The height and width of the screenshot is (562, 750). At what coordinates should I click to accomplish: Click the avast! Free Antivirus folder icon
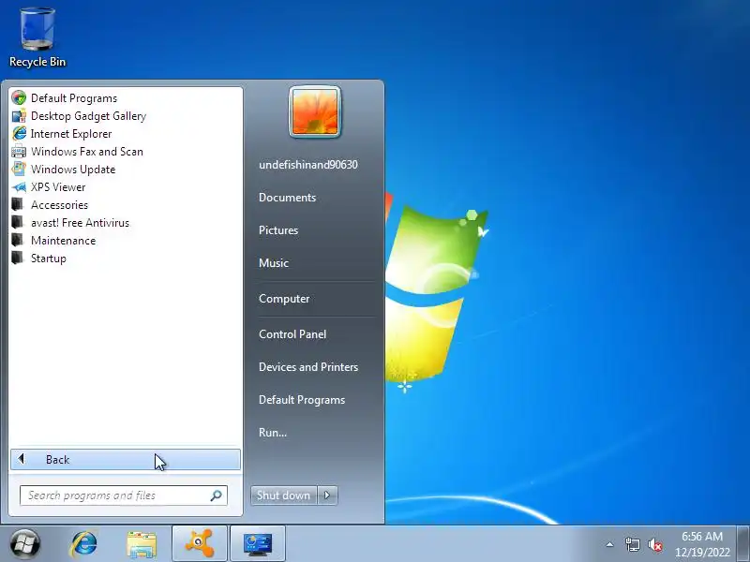click(18, 222)
